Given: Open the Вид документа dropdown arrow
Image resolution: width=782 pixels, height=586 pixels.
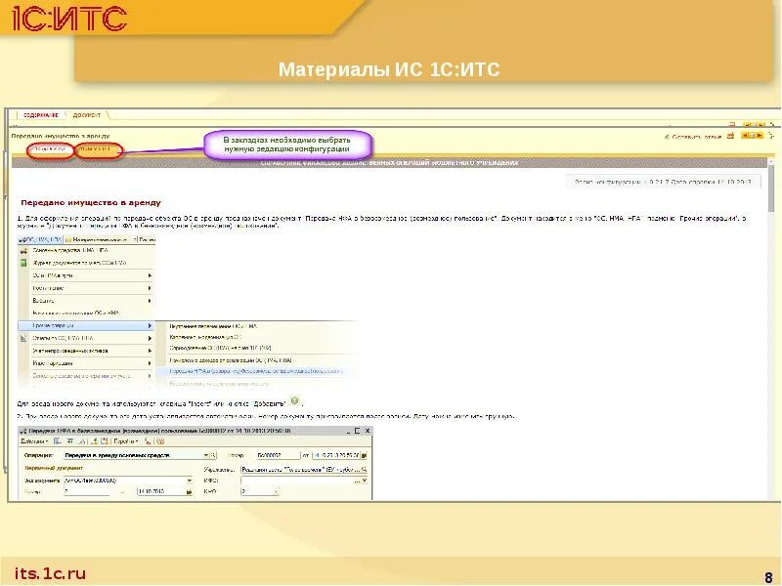Looking at the screenshot, I should [x=189, y=481].
